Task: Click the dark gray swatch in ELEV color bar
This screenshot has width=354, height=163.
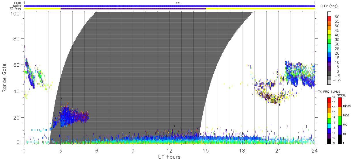Action: (329, 73)
